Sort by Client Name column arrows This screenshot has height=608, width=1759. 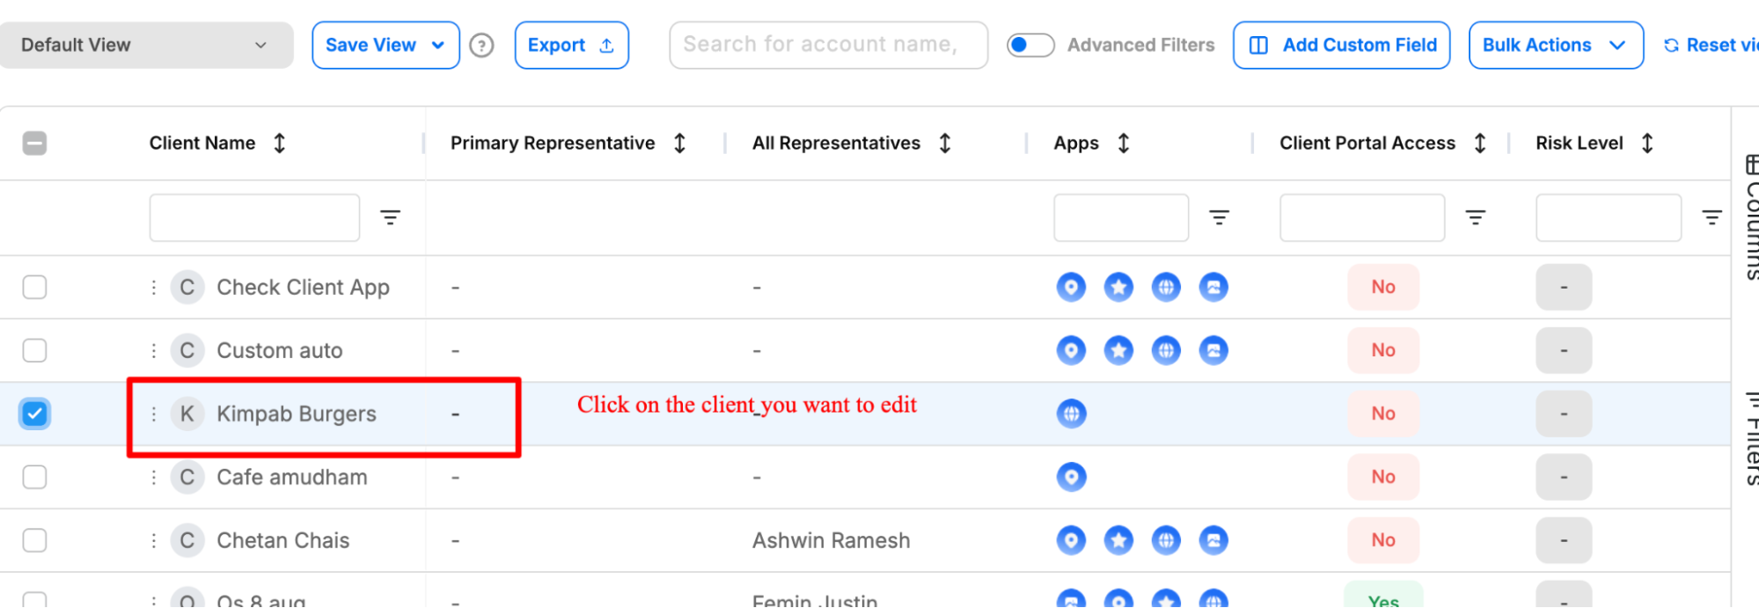280,143
